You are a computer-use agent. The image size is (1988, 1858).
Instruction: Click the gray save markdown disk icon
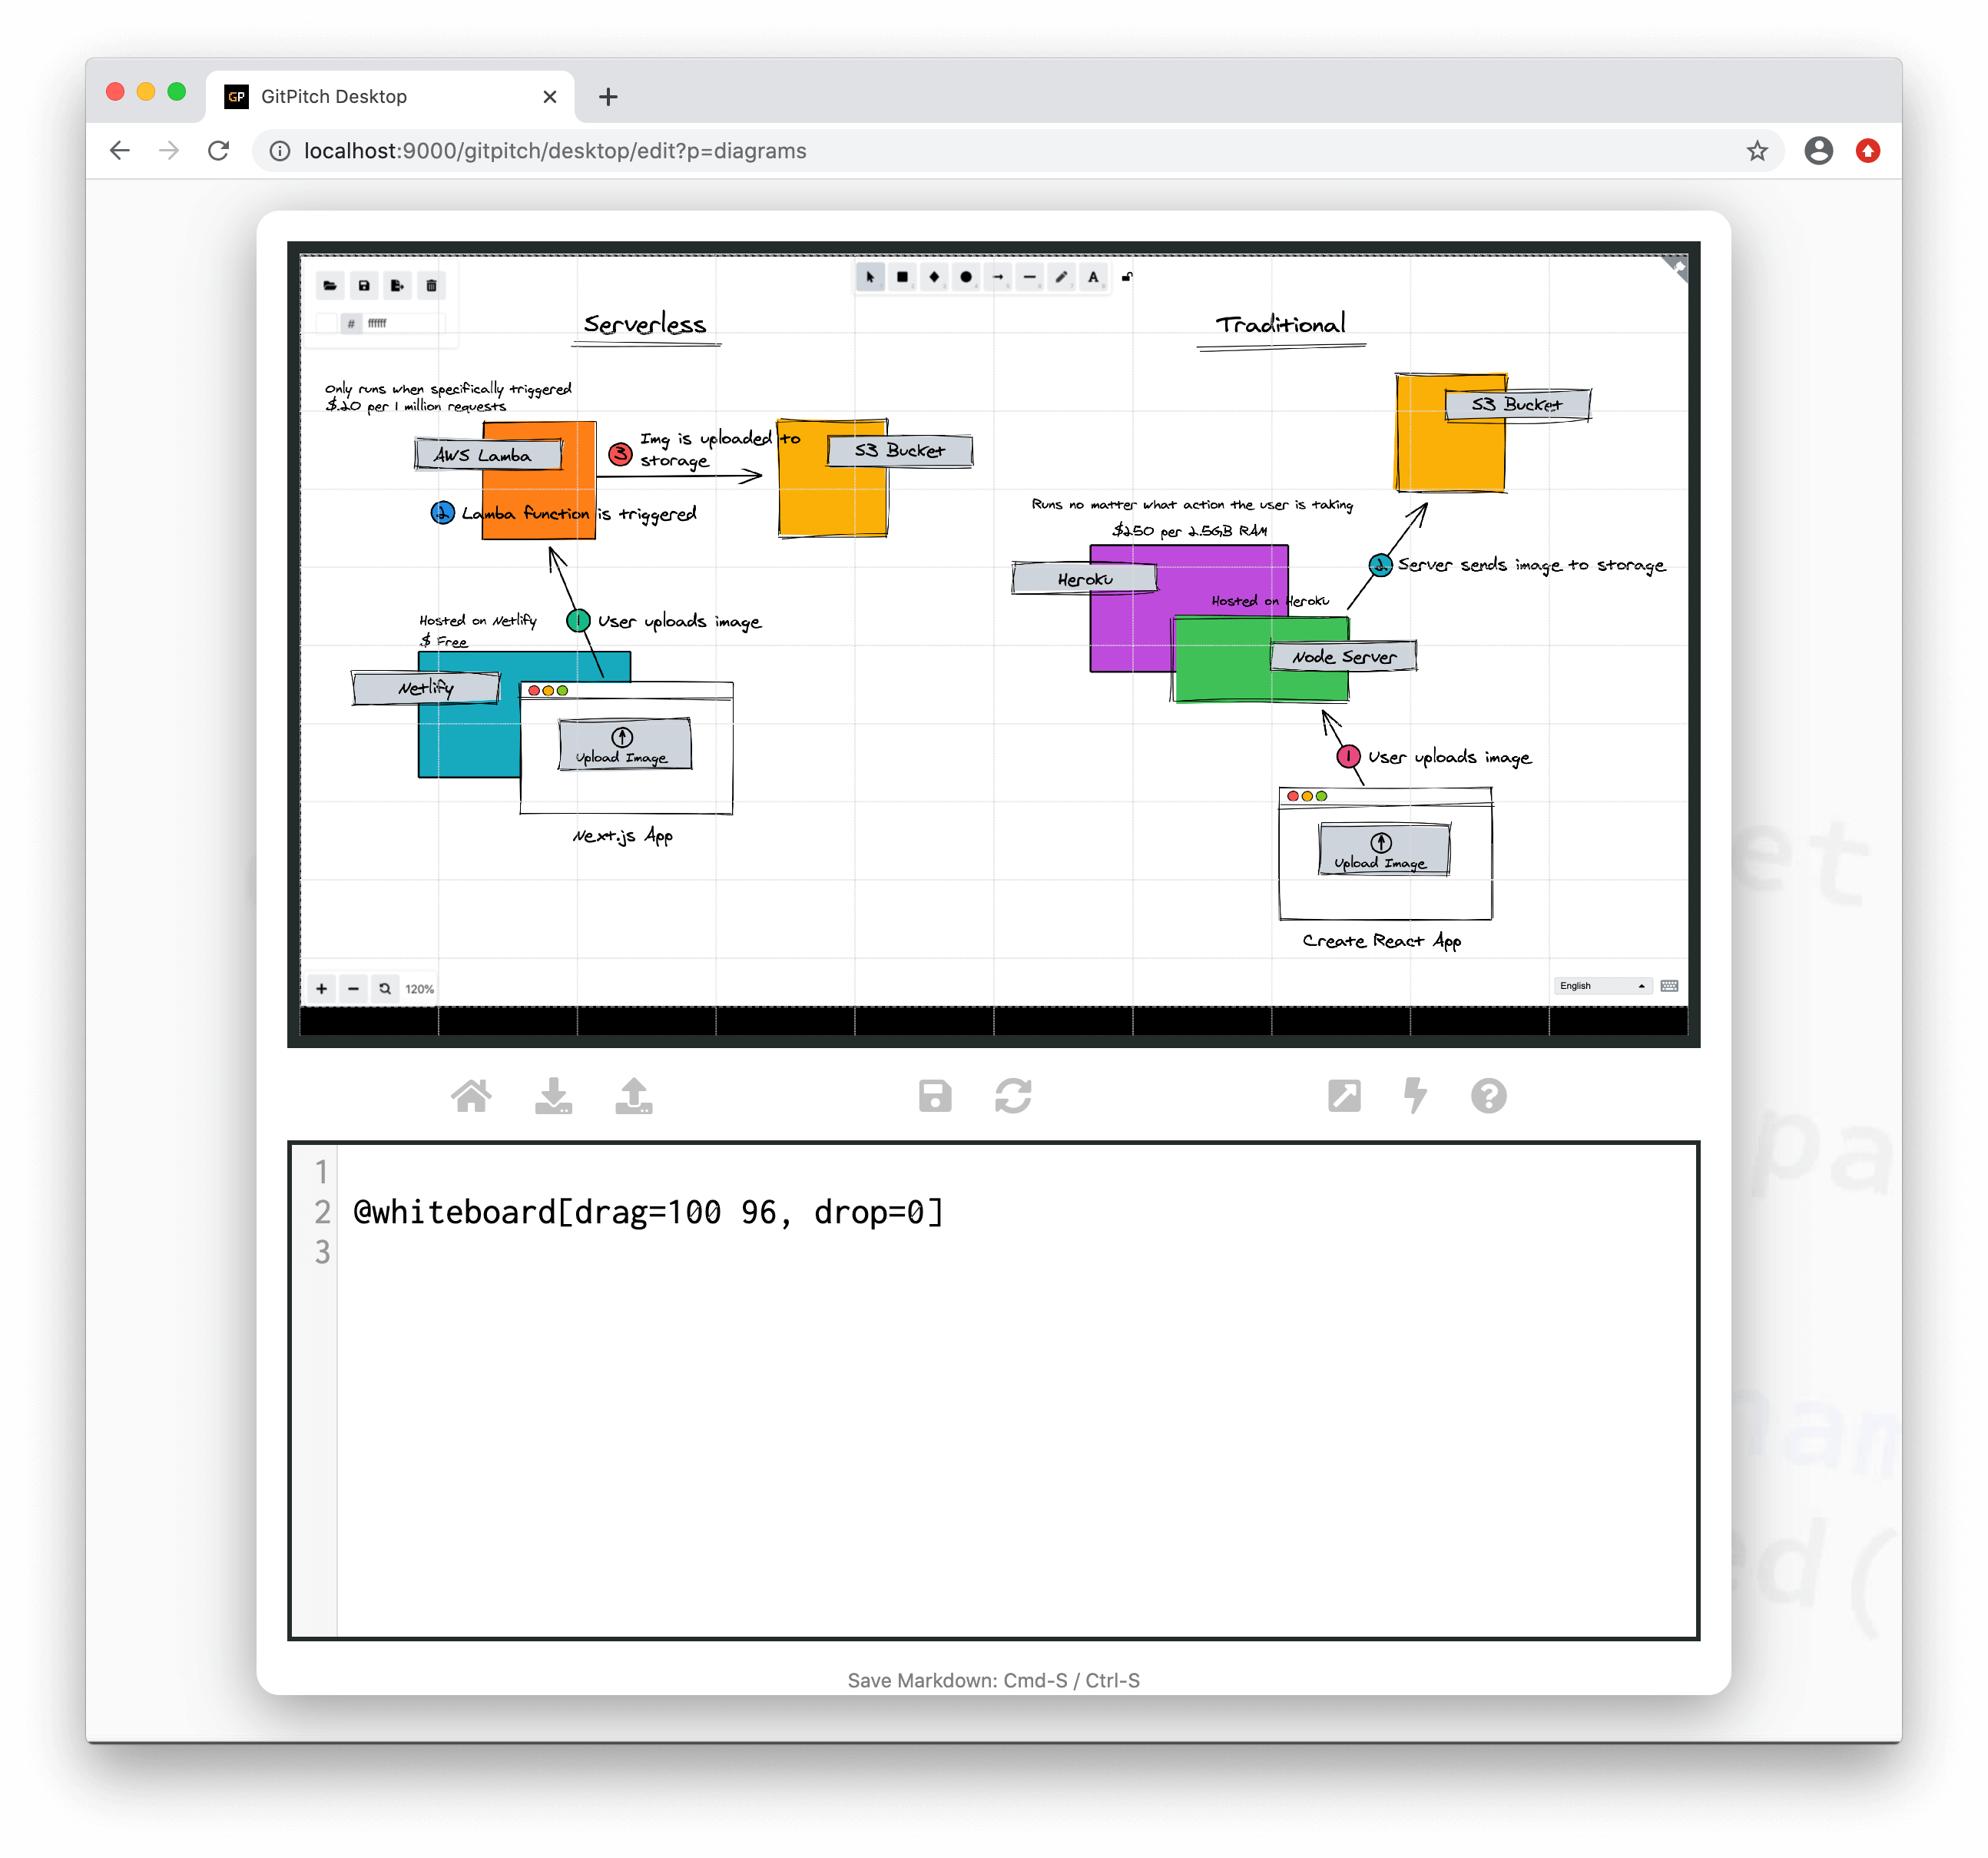(936, 1097)
